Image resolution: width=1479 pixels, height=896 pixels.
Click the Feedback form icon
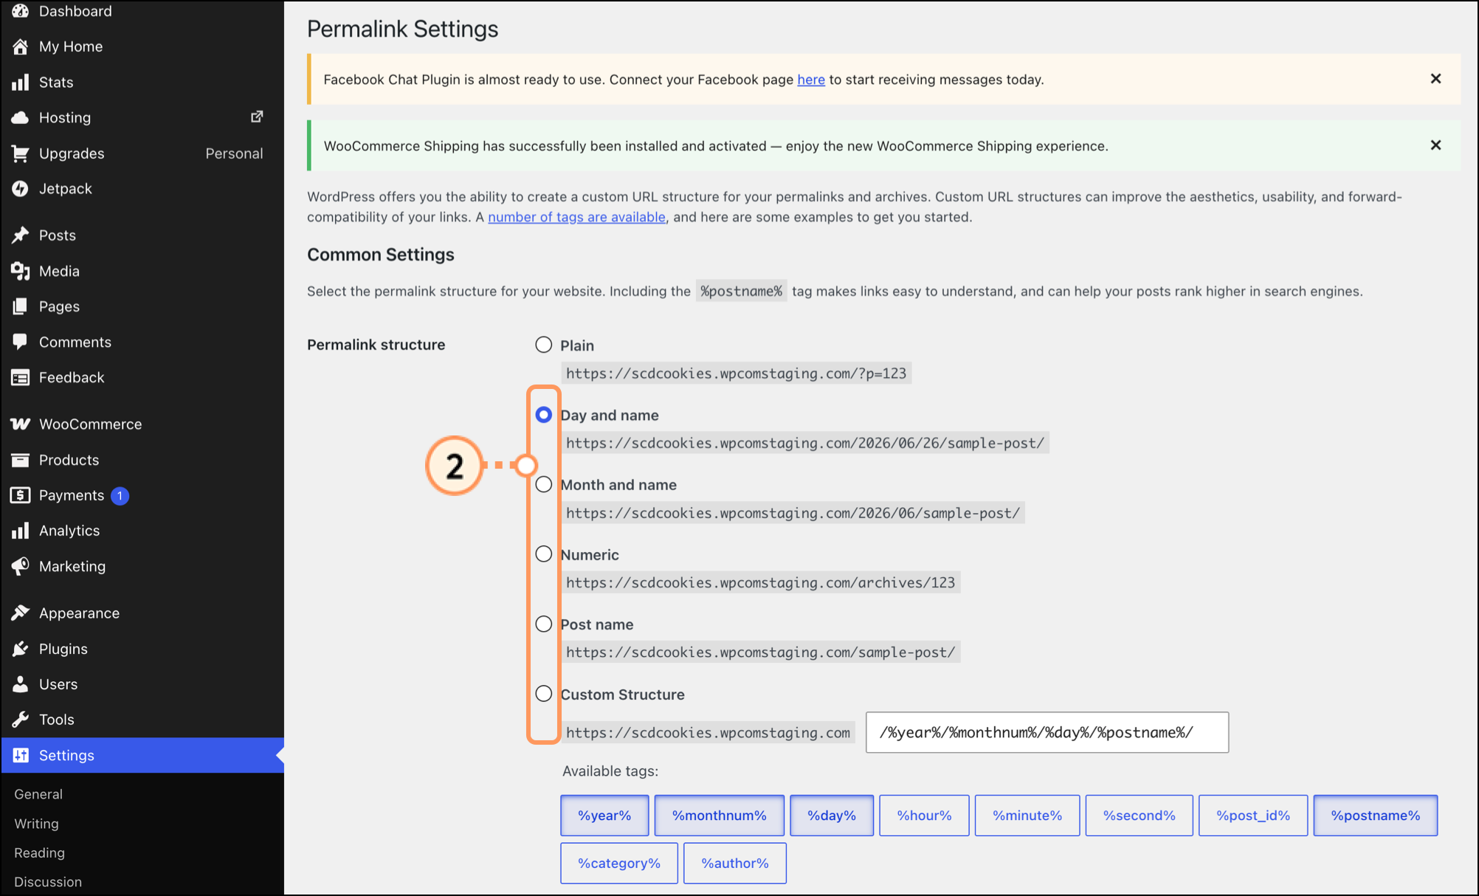click(21, 377)
